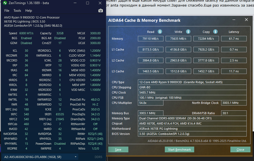
Task: Click DRAM:FSB Ratio value 30:1
Action: coord(234,113)
